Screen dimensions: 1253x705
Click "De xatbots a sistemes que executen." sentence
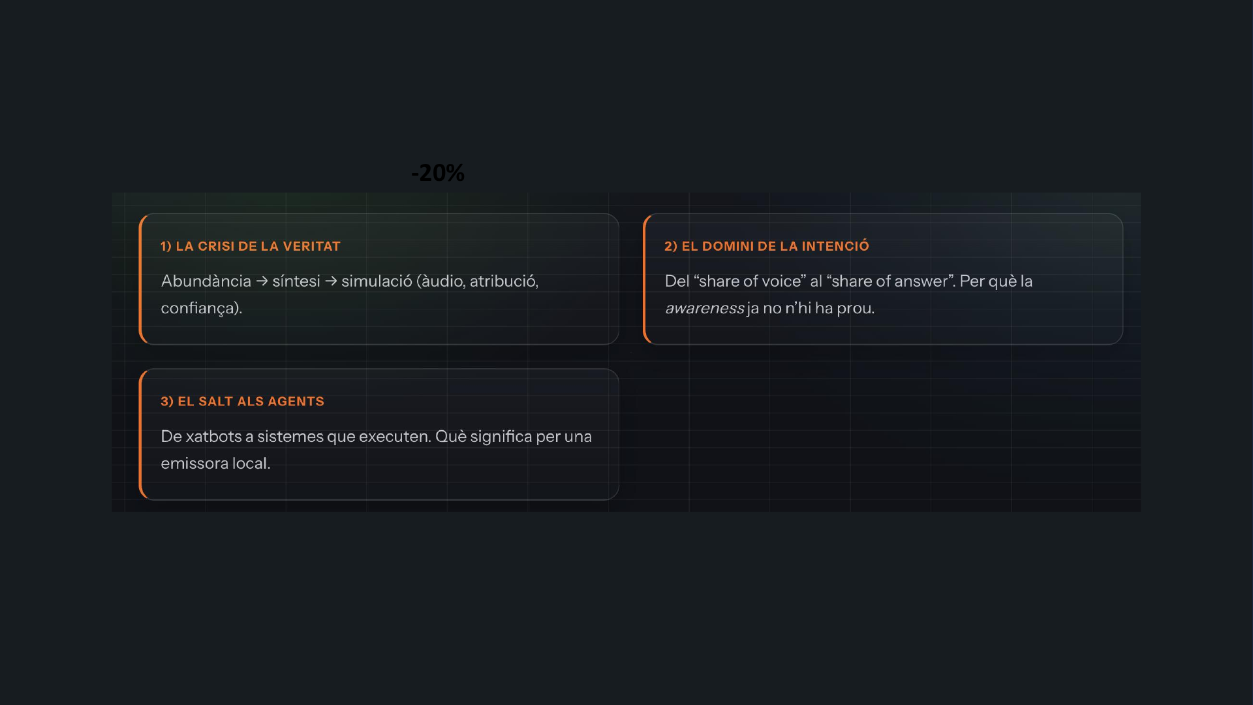coord(295,437)
